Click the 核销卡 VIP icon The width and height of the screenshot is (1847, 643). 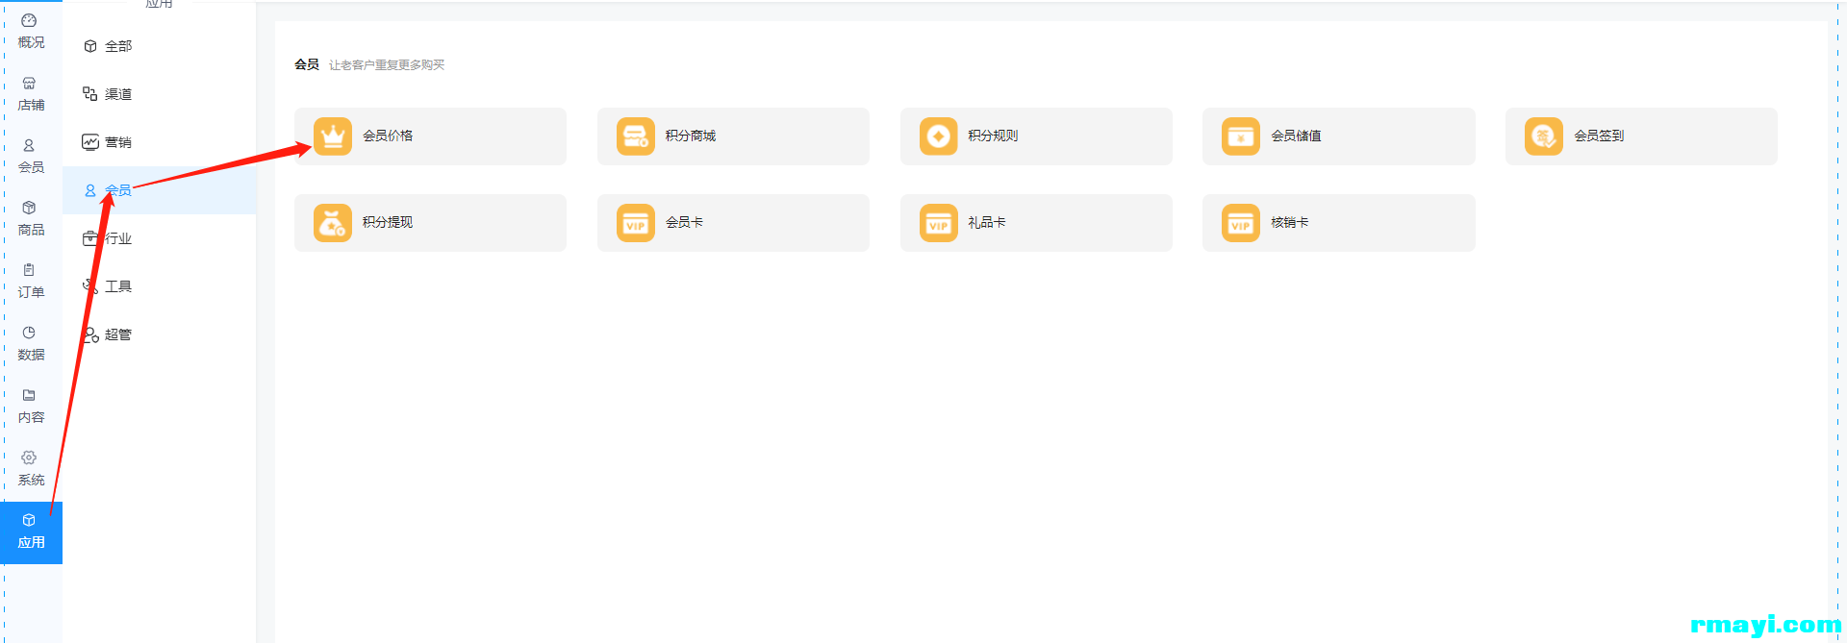tap(1241, 223)
